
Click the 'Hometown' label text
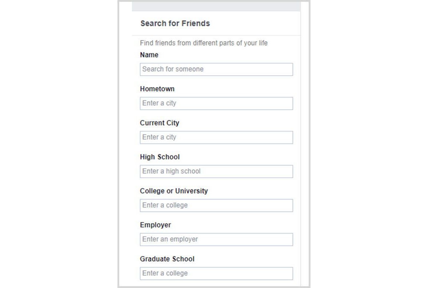point(157,89)
